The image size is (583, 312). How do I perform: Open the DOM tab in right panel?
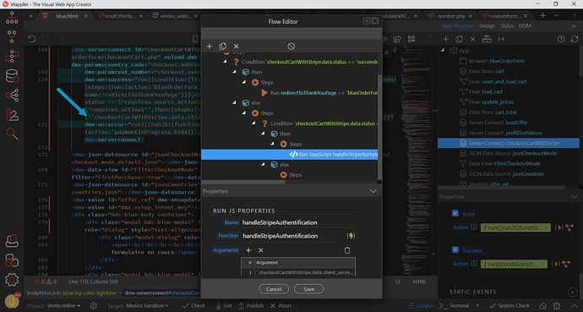[x=525, y=26]
